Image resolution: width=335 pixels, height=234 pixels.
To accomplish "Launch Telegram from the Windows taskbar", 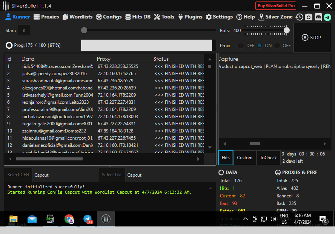I will coord(88,219).
